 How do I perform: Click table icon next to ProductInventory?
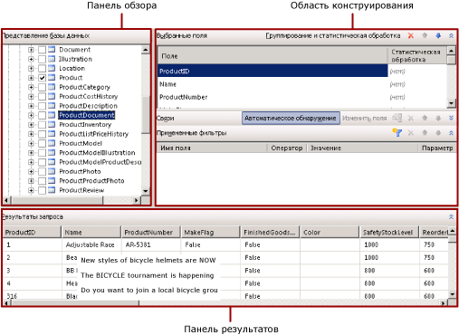point(52,124)
